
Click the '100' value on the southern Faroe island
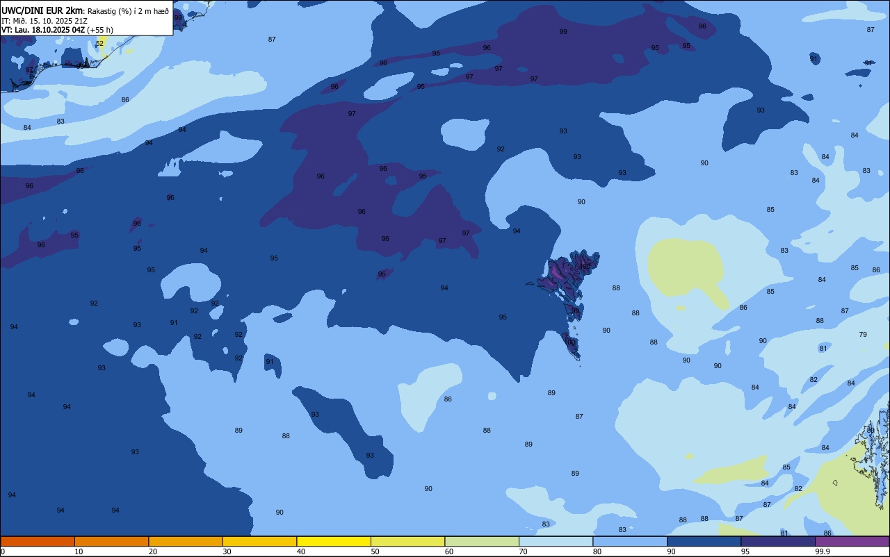[569, 342]
